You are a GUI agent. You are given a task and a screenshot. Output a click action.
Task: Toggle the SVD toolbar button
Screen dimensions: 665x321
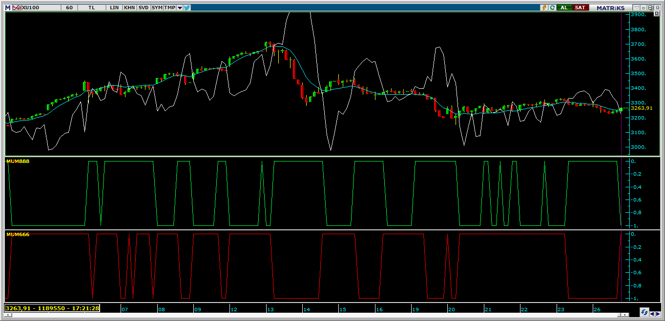click(x=144, y=8)
